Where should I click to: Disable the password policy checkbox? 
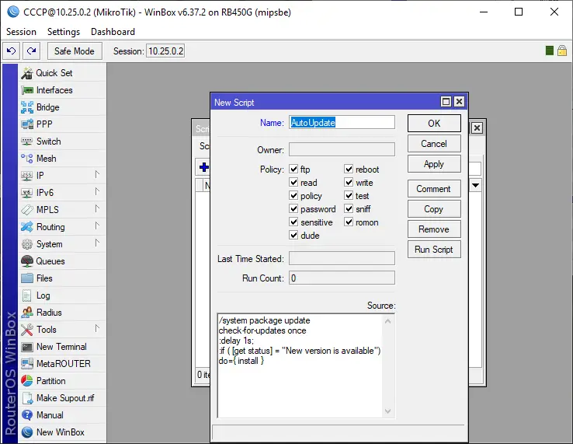click(x=293, y=208)
